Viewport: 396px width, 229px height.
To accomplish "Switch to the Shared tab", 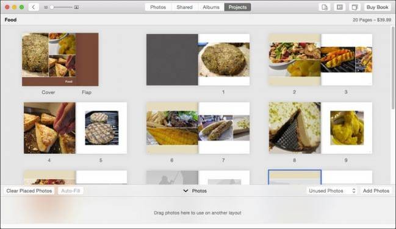I will (x=184, y=7).
